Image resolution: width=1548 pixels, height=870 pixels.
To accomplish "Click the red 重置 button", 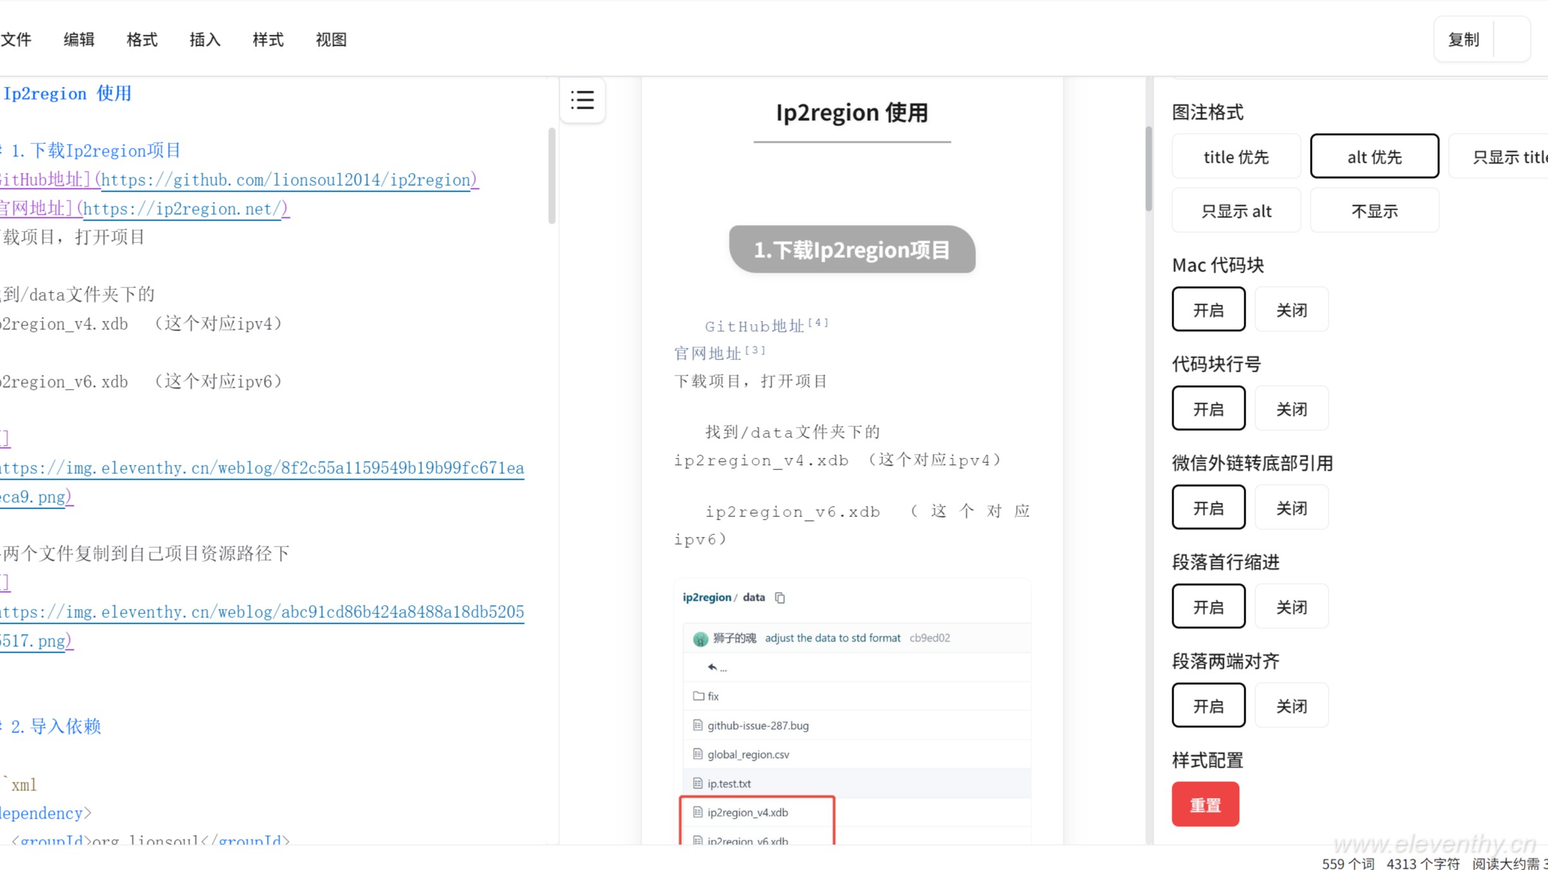I will [x=1205, y=804].
